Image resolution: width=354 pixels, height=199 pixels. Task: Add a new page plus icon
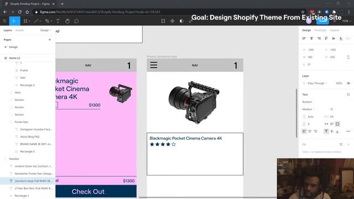[x=50, y=39]
